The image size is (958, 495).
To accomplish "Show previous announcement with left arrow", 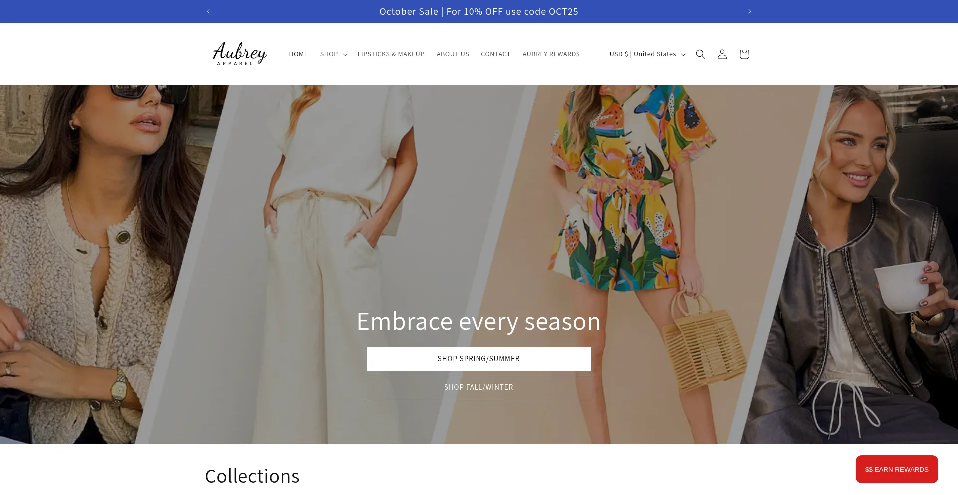I will pos(208,11).
